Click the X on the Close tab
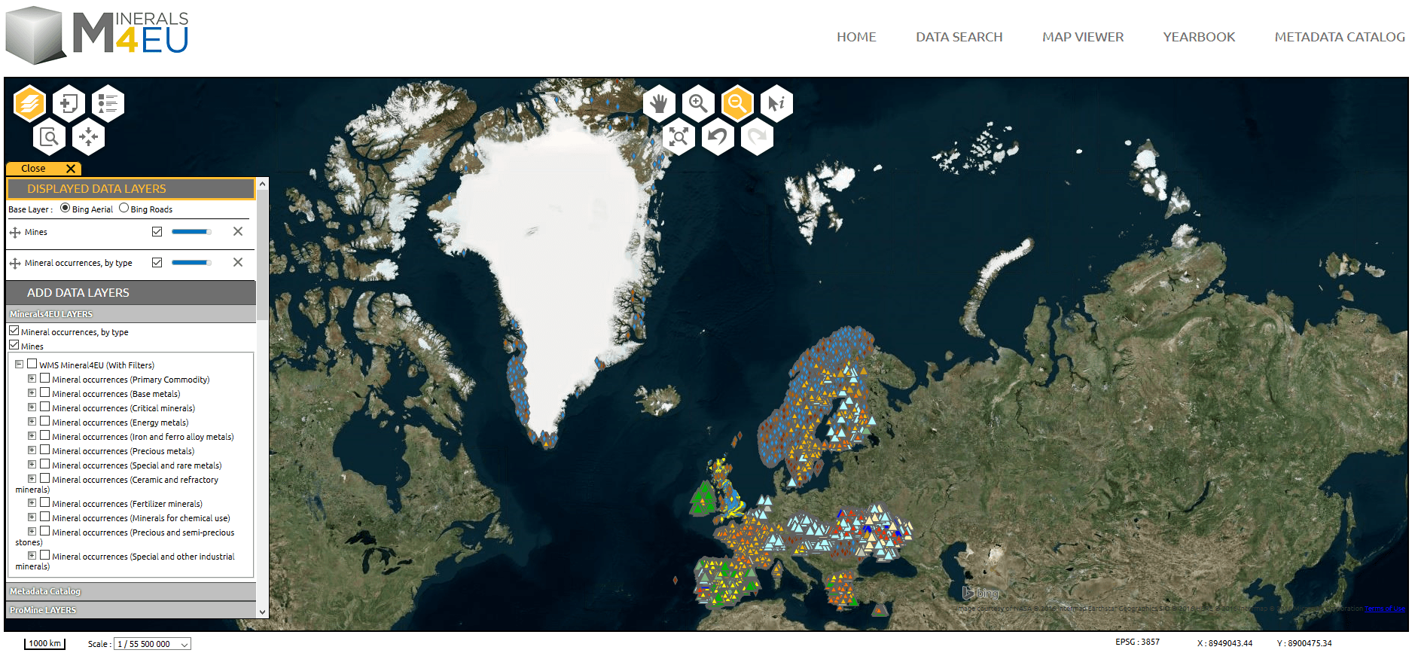 (x=71, y=169)
